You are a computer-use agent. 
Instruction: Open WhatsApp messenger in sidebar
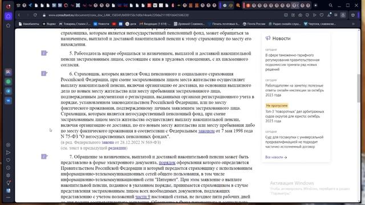pos(8,81)
